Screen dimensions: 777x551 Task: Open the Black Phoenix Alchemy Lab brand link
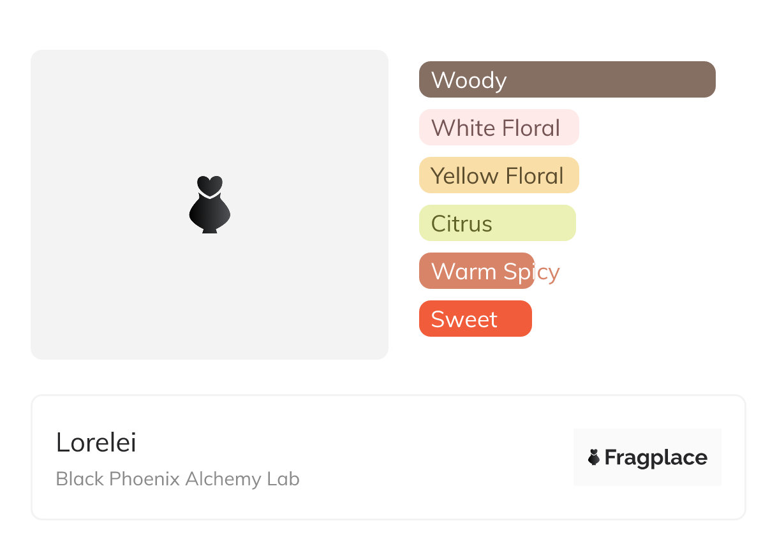[x=177, y=479]
